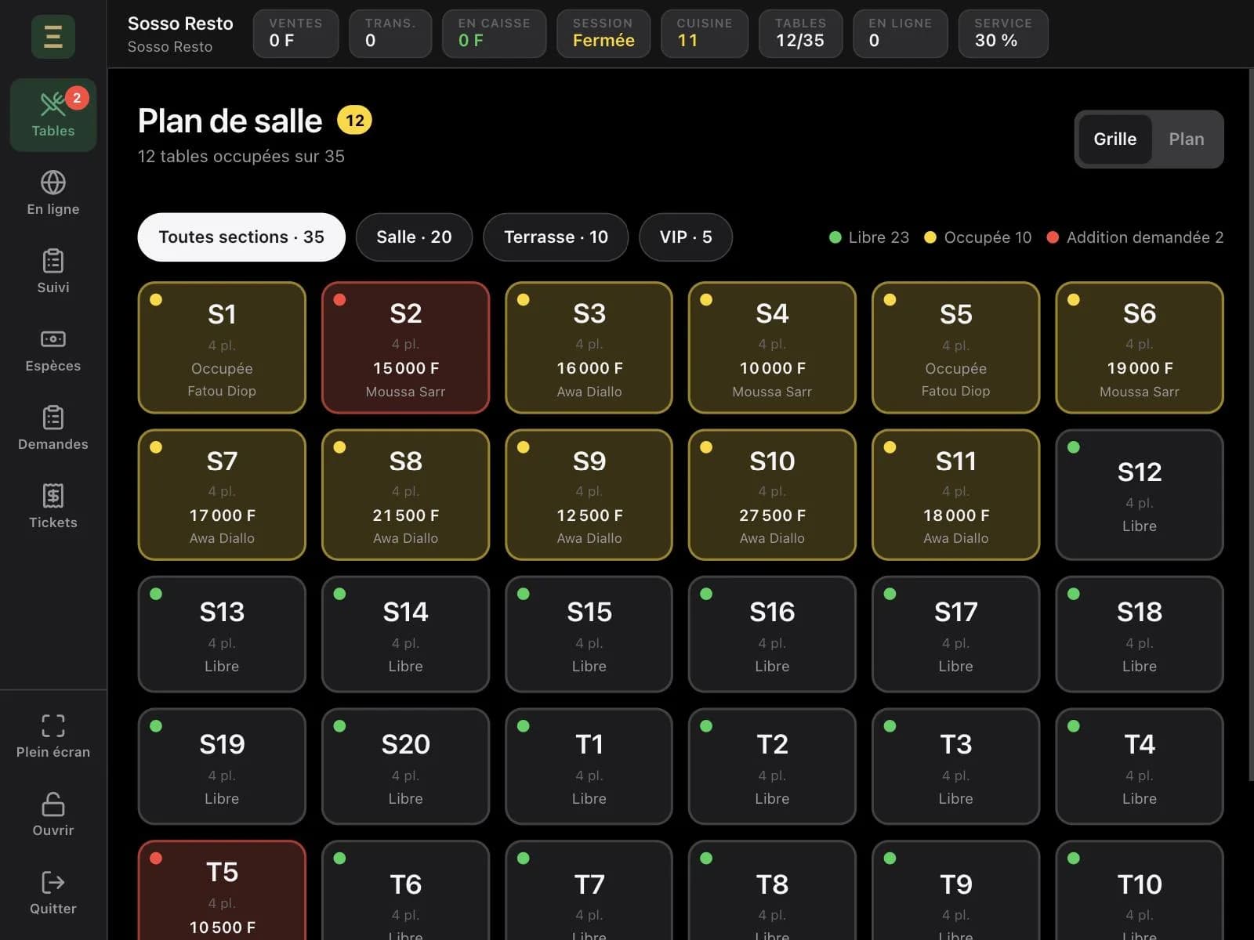Open table S8 with 21 500 F

click(405, 494)
